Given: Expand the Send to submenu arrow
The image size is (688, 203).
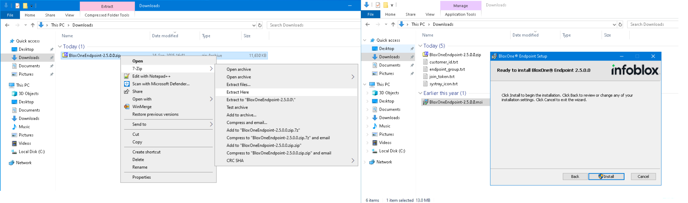Looking at the screenshot, I should coord(211,124).
